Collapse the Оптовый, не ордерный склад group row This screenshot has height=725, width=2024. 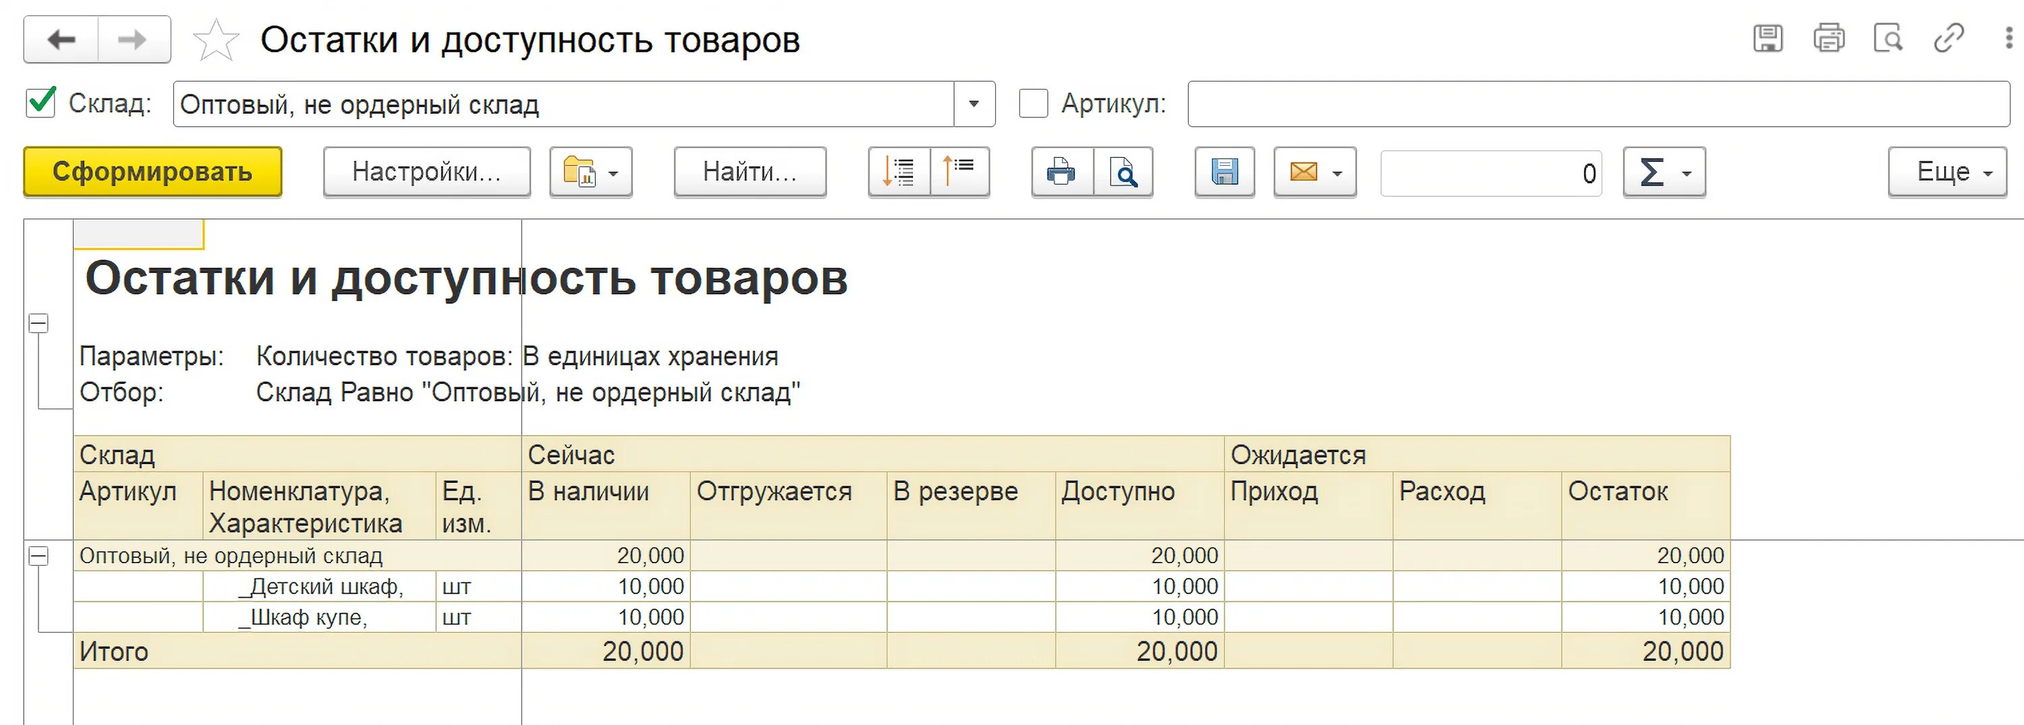(38, 556)
